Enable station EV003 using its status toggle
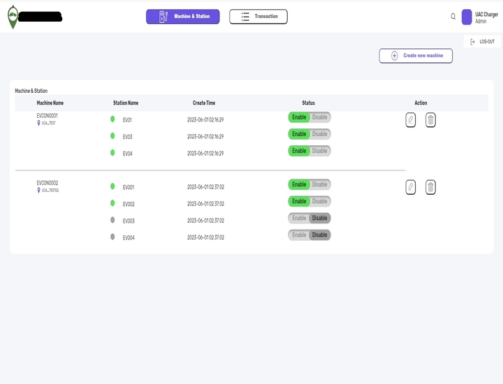Screen dimensions: 503x384 tap(299, 218)
